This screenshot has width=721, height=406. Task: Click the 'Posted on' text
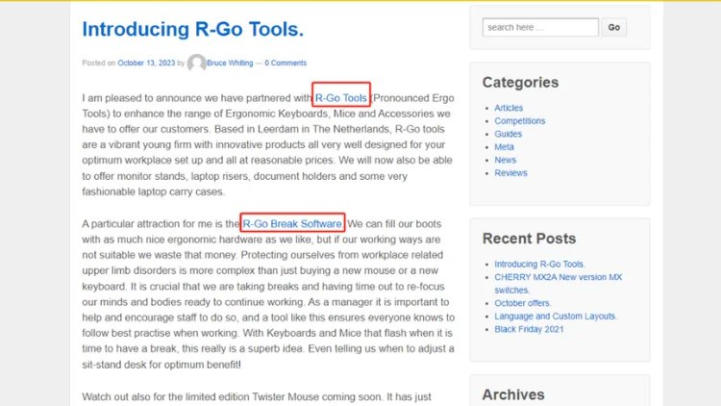click(99, 63)
